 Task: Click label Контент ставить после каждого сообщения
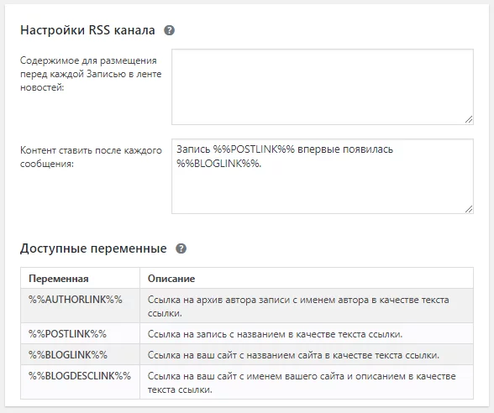(x=91, y=157)
